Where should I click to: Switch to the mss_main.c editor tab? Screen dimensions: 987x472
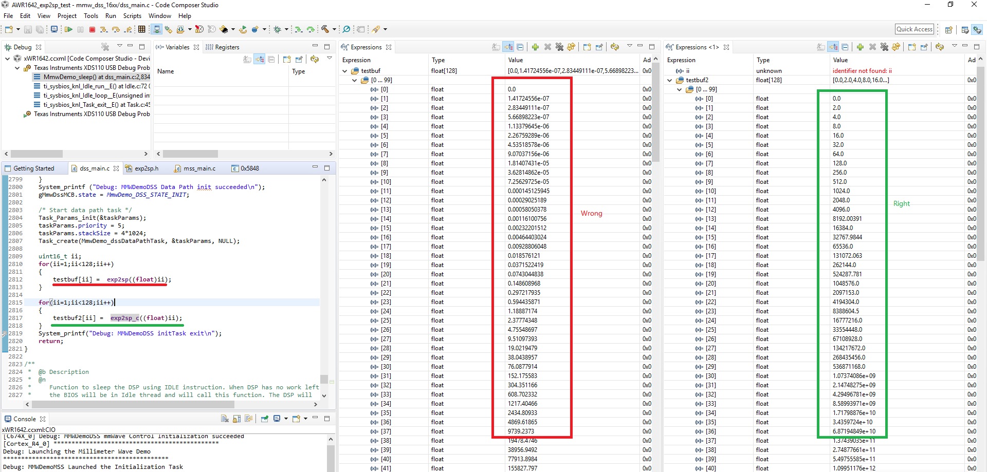click(x=195, y=168)
